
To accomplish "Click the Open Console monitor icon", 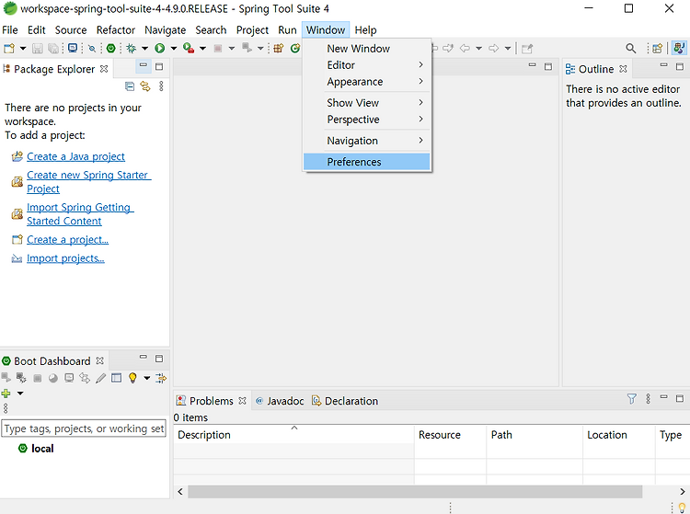I will tap(73, 49).
